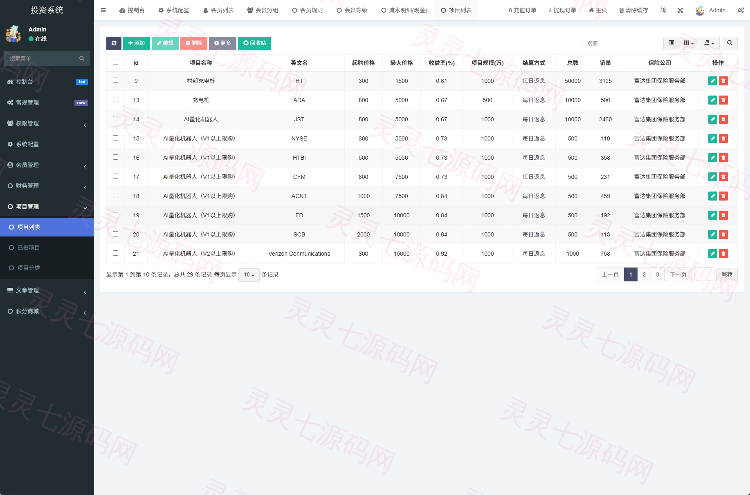Open the columns visibility dropdown
Viewport: 750px width, 495px height.
coord(689,43)
